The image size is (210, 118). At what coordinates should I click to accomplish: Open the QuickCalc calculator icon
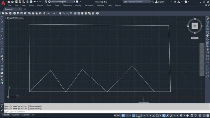[x=93, y=13]
